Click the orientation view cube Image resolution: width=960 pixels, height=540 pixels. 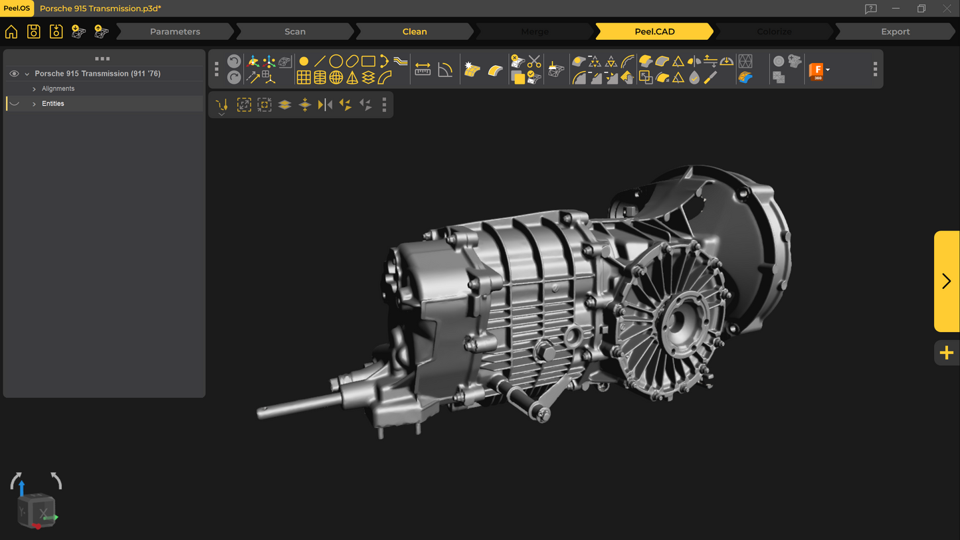[x=37, y=511]
